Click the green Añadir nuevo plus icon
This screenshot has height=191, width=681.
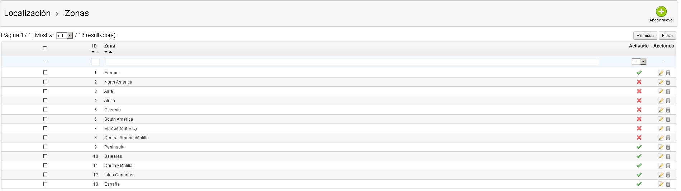coord(661,12)
